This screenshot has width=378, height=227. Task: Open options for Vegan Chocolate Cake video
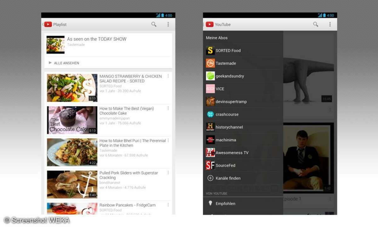click(x=168, y=108)
